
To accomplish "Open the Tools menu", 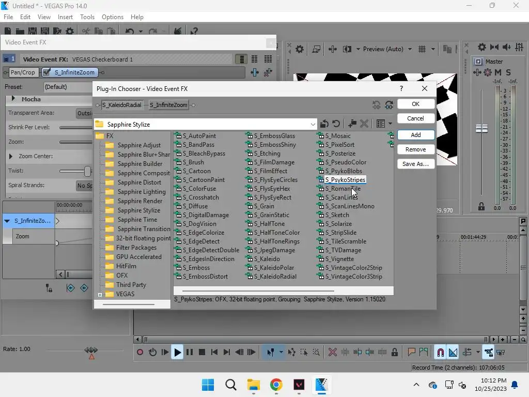I will tap(87, 17).
